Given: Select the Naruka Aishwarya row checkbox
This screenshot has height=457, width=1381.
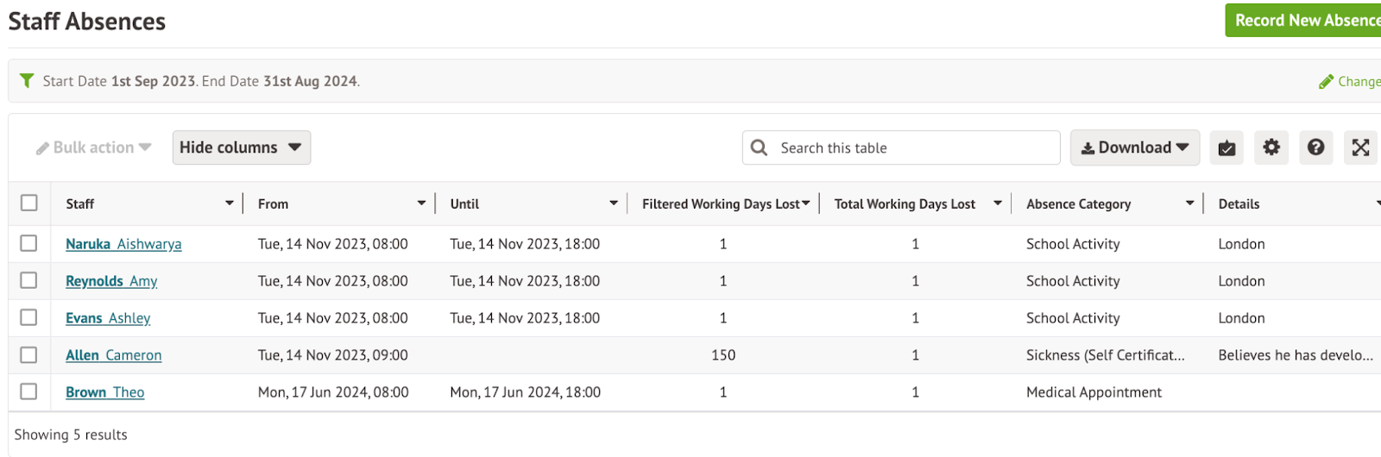Looking at the screenshot, I should click(x=29, y=244).
